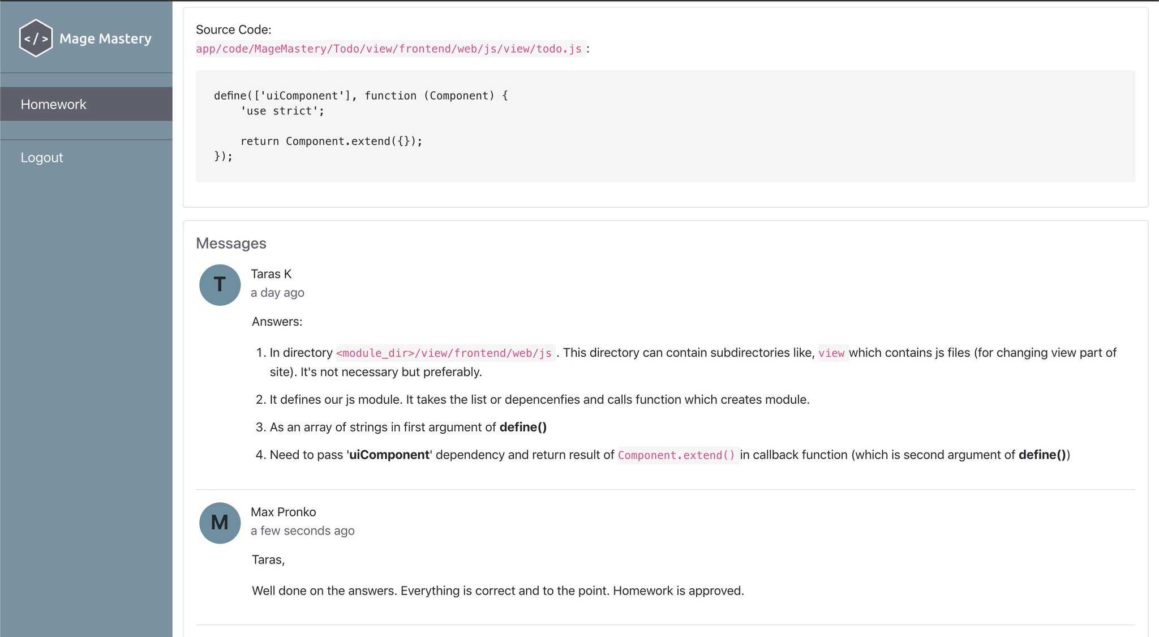The width and height of the screenshot is (1159, 637).
Task: Click the Messages section heading
Action: (231, 243)
